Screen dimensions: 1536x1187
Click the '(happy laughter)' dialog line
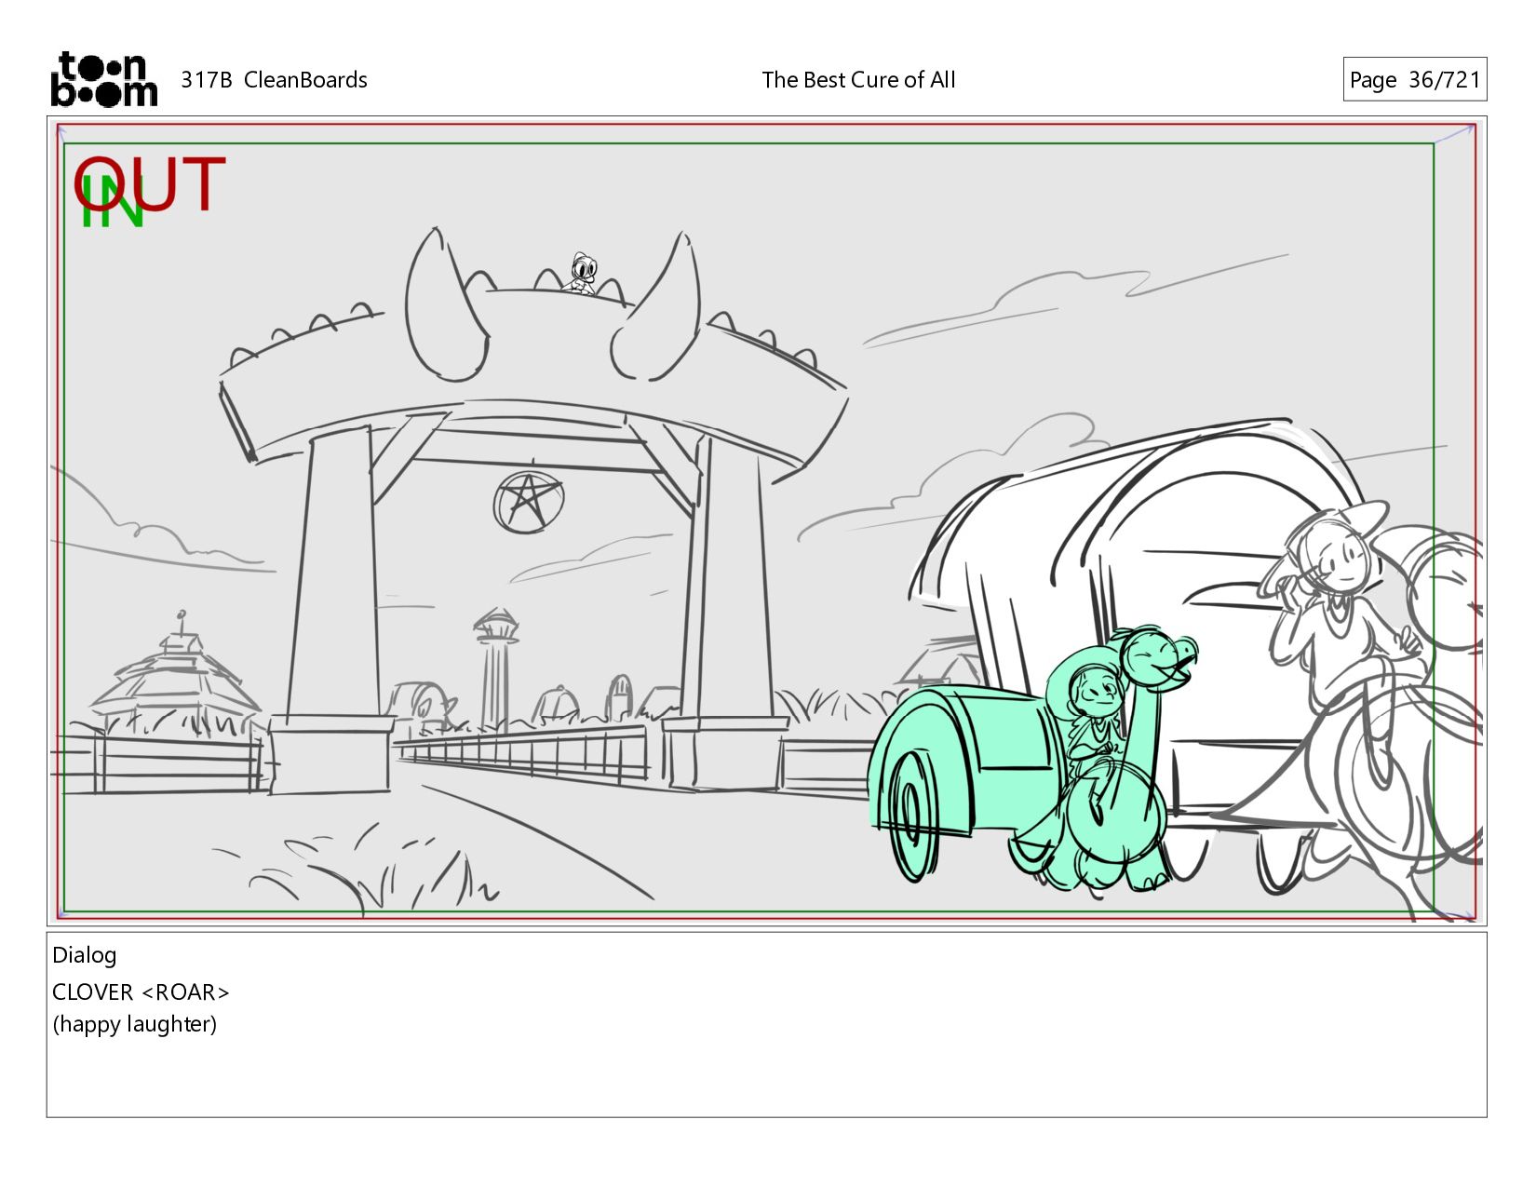[x=135, y=1024]
